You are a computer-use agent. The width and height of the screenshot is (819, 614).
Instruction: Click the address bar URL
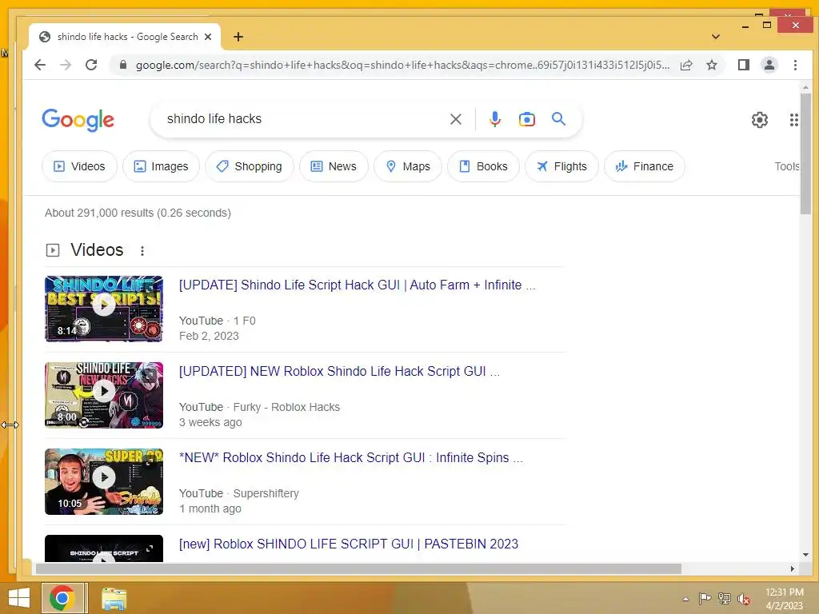[x=402, y=65]
